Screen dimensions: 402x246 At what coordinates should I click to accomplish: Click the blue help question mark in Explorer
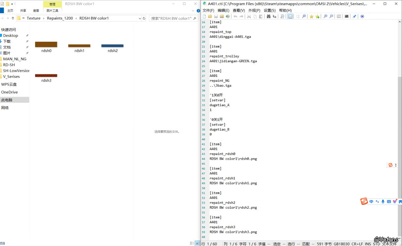pos(198,11)
